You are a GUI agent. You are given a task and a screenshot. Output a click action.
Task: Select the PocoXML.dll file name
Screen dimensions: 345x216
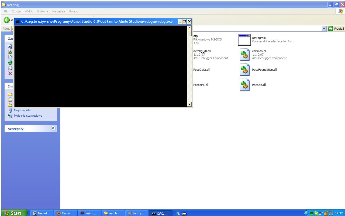tap(201, 85)
